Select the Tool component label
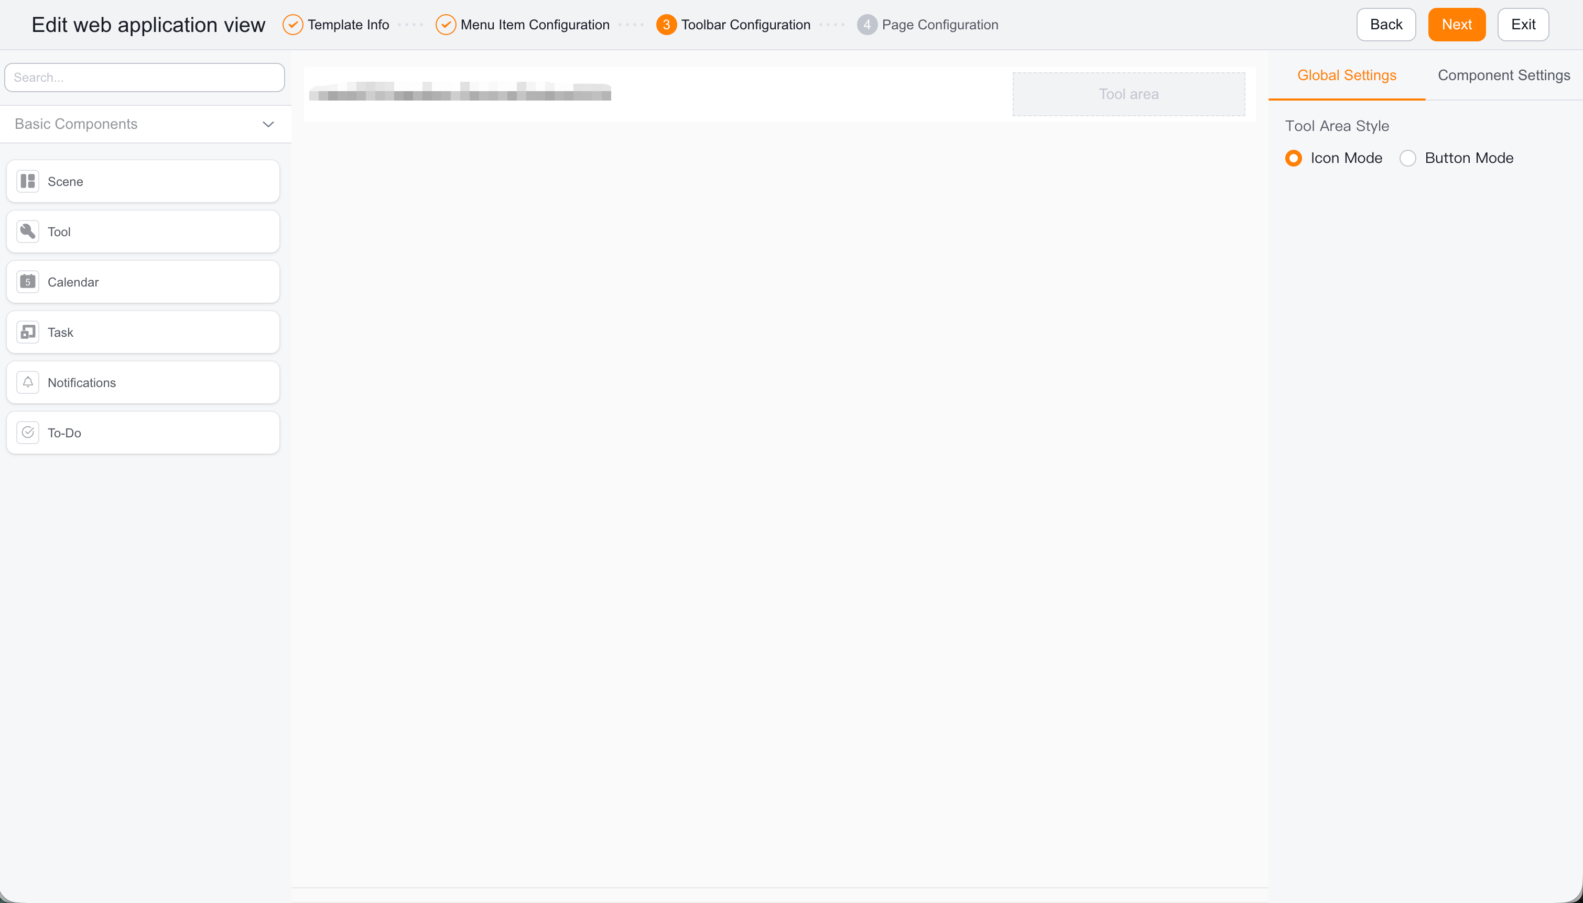 (x=59, y=232)
